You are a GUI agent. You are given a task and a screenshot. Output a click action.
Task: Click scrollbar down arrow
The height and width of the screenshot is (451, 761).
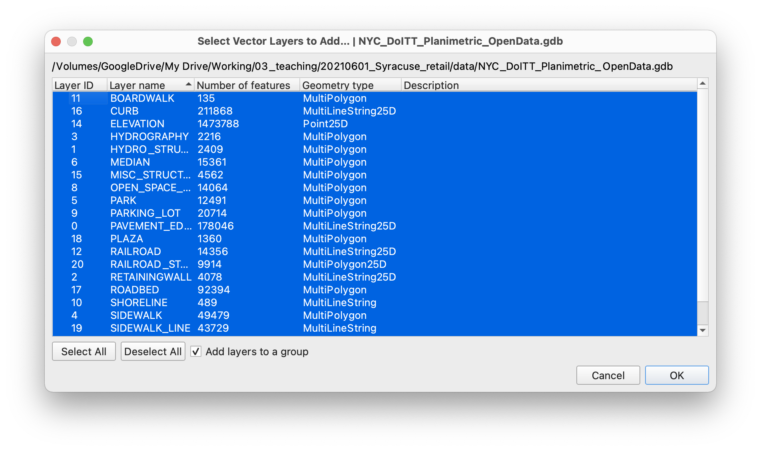click(702, 330)
